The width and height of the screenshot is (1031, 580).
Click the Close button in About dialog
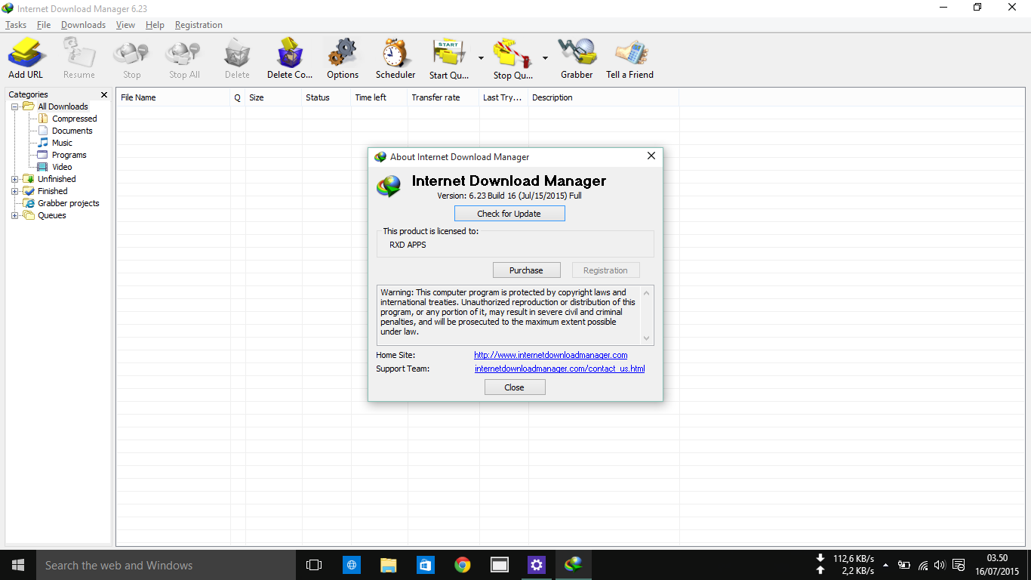(515, 387)
